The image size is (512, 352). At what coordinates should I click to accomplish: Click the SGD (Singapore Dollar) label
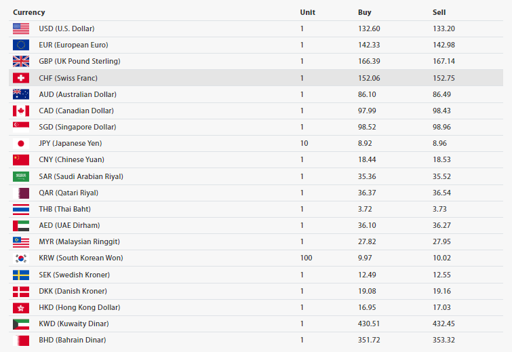tap(77, 127)
